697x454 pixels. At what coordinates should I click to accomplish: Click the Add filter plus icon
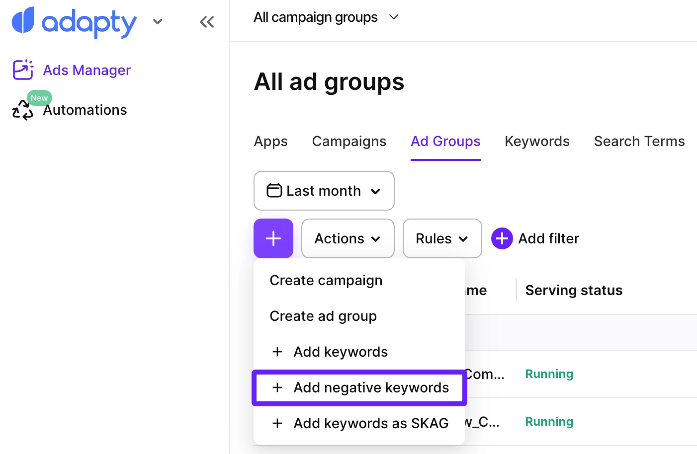point(502,238)
